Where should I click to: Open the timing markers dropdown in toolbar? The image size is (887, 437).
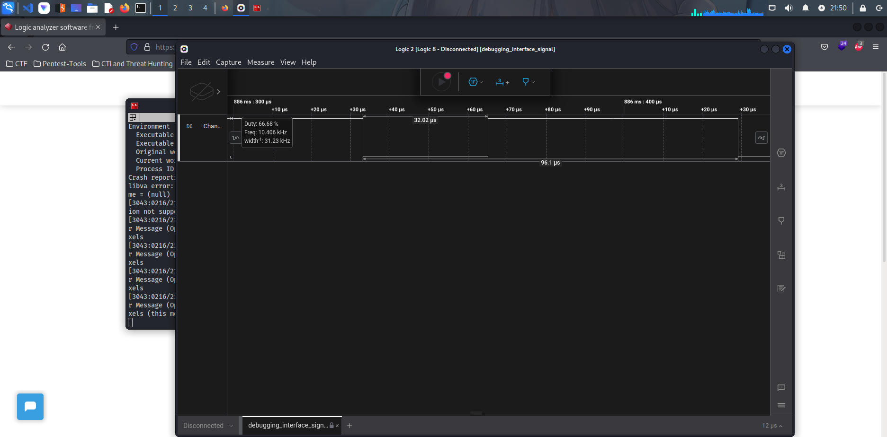click(x=529, y=82)
